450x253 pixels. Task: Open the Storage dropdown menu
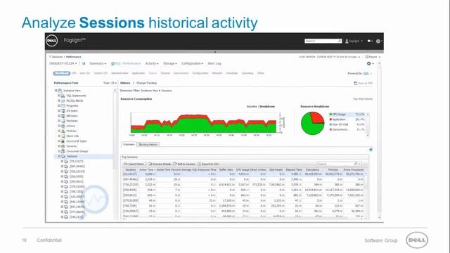(x=170, y=63)
